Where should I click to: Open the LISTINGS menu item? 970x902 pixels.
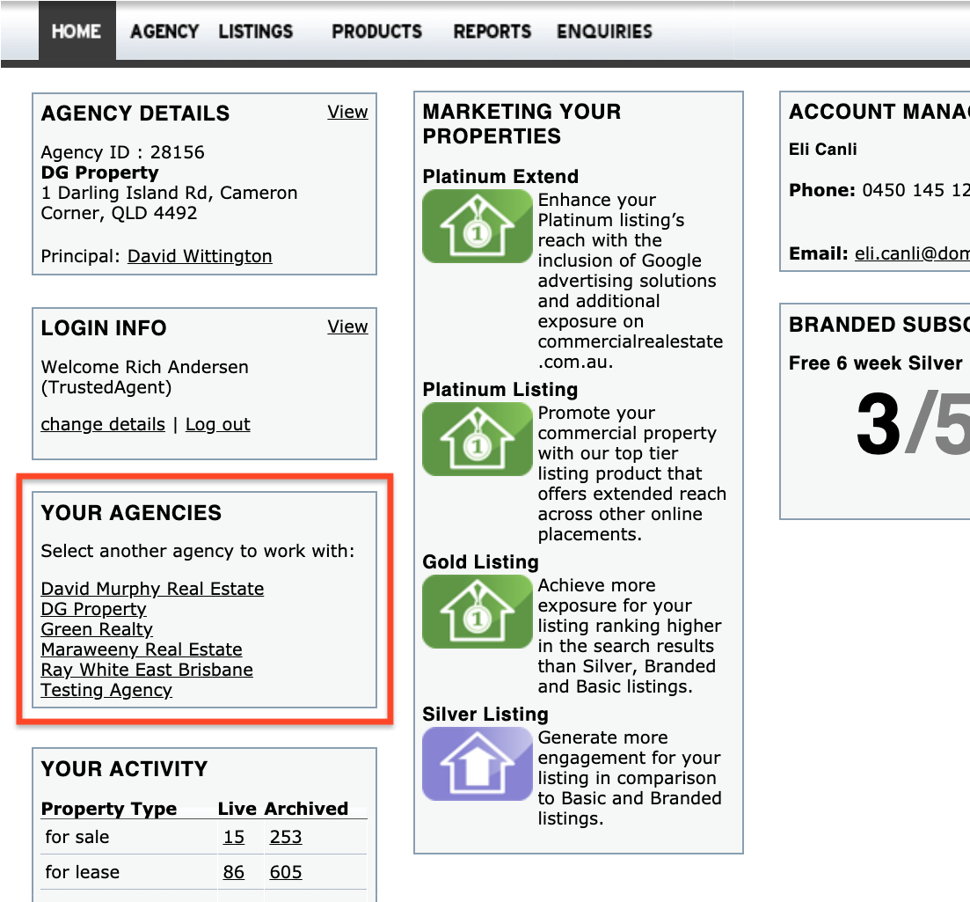coord(256,31)
